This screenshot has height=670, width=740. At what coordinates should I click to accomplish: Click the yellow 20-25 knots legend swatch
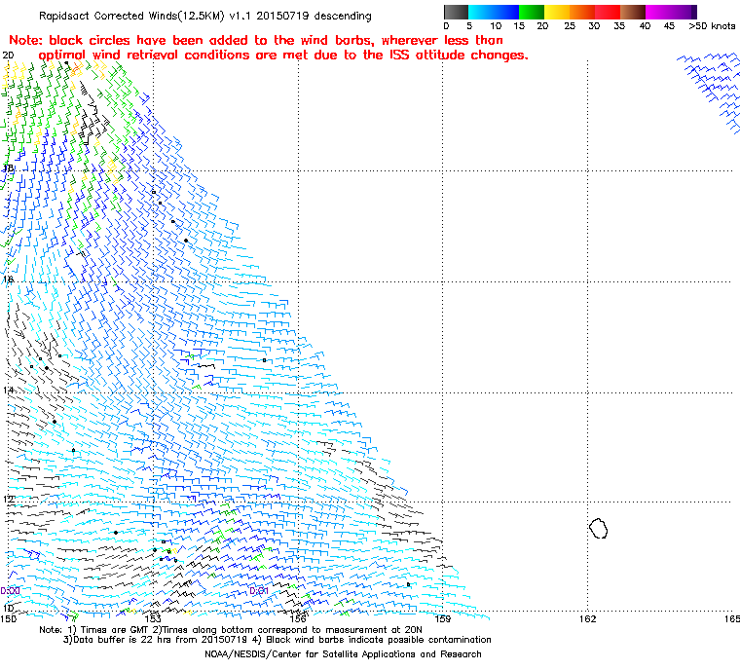557,12
